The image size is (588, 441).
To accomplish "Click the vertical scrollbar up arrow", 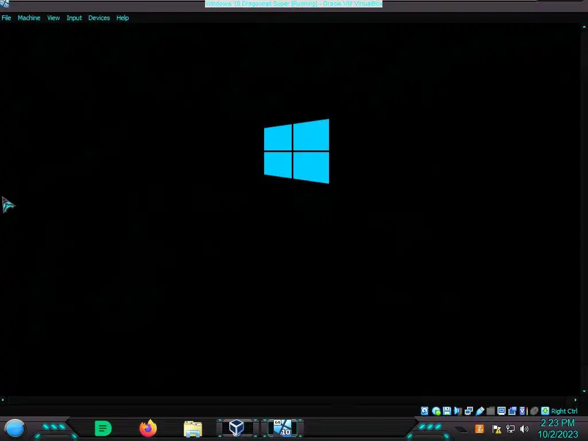I will click(x=584, y=26).
